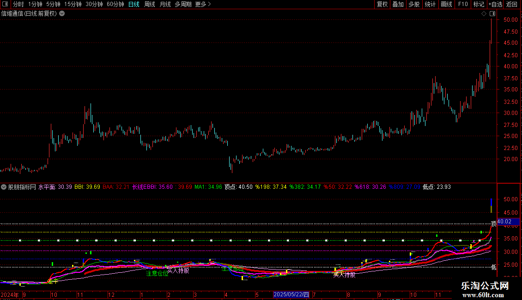Expand the 股朋指标网 indicator dropdown arrow

[x=4, y=187]
